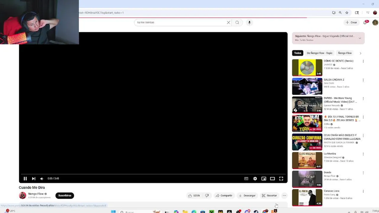The width and height of the screenshot is (379, 213).
Task: Clear the search box text
Action: coord(228,22)
